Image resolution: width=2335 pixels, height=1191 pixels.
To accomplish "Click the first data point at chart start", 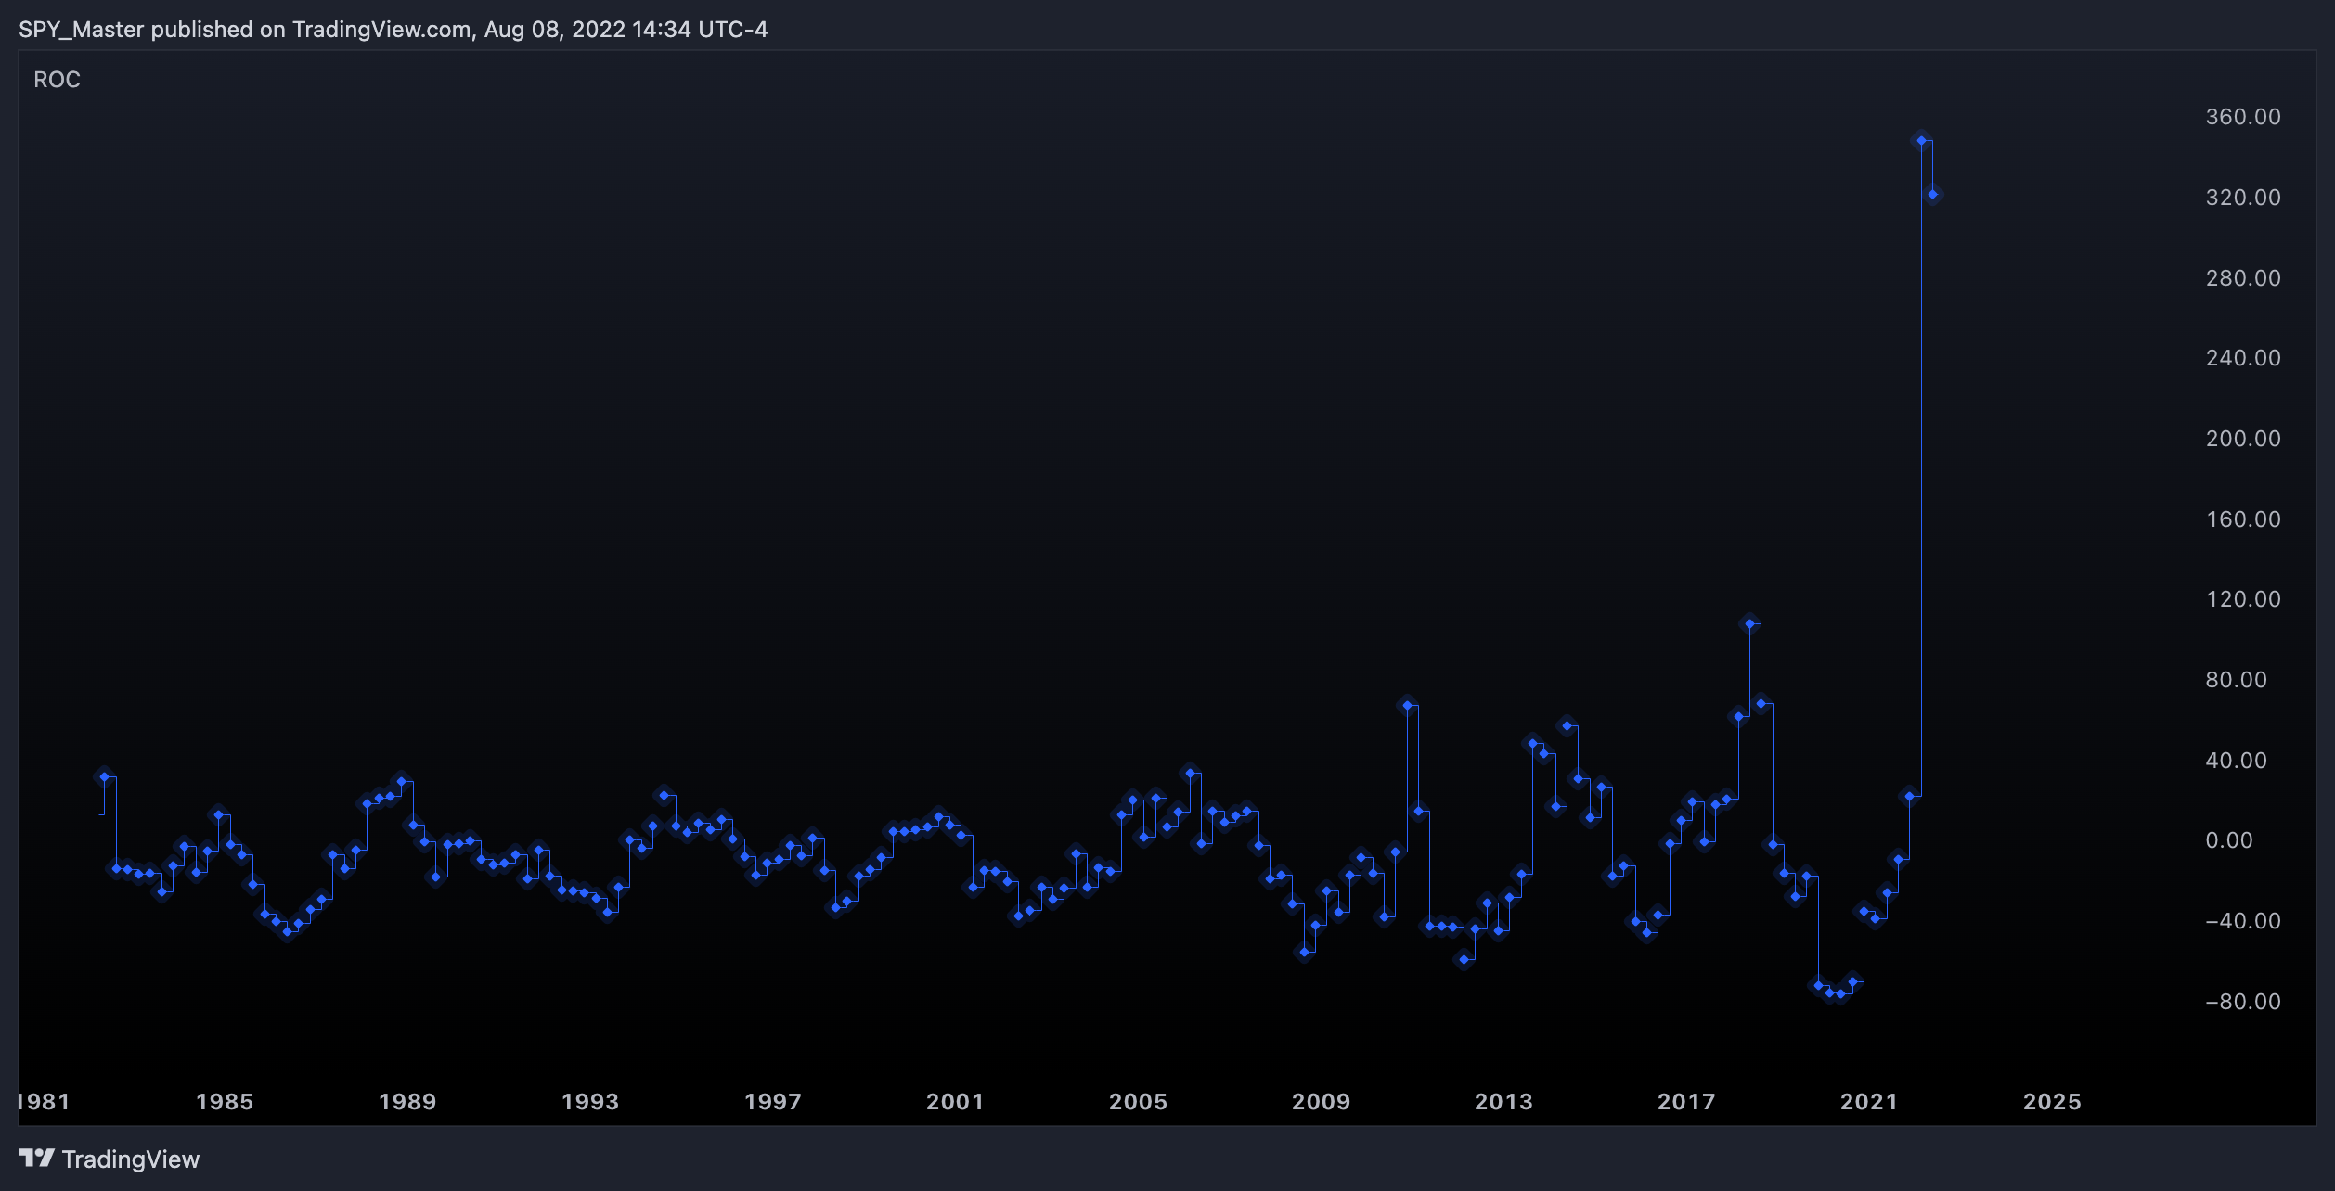I will [104, 776].
